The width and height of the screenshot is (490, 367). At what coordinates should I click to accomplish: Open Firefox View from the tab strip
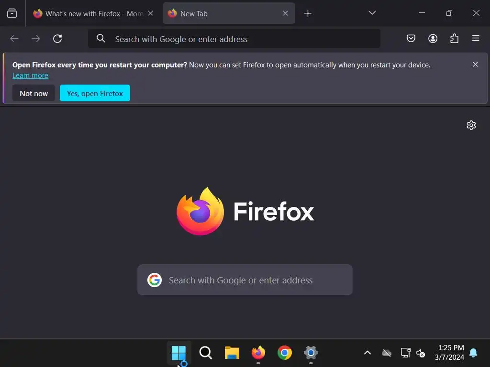(12, 13)
